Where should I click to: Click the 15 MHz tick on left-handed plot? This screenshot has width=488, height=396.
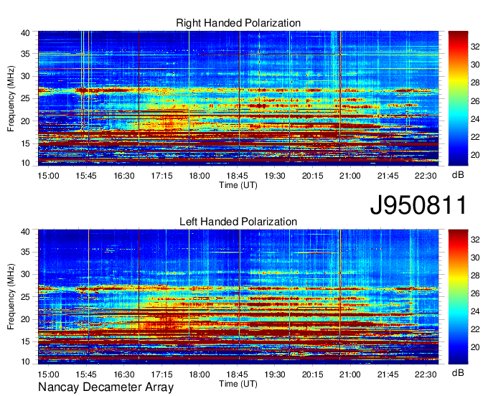25,342
